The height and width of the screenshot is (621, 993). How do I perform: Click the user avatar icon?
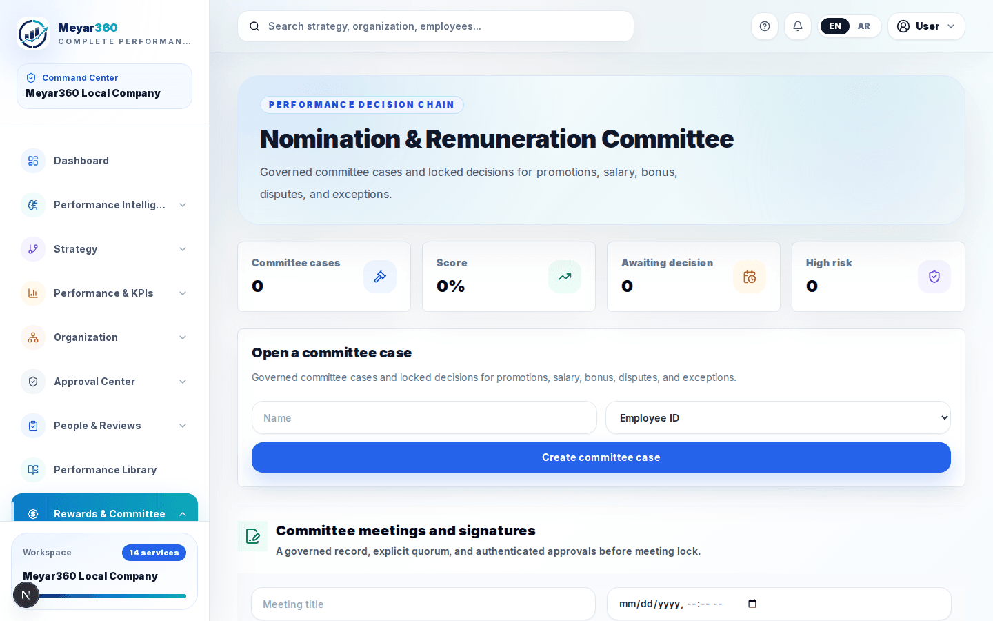point(903,26)
